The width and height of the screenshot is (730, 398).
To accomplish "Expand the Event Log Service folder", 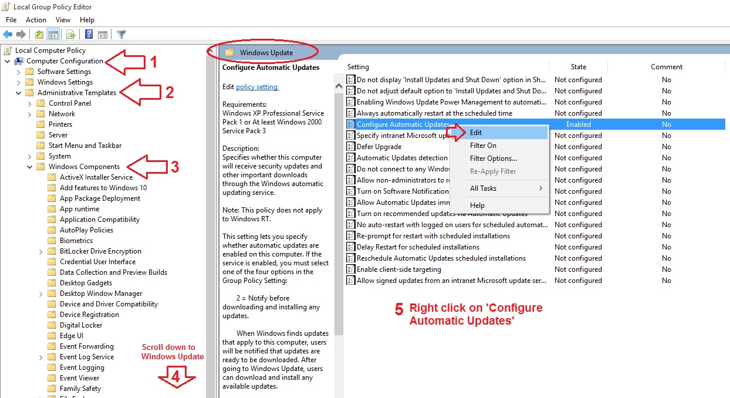I will click(x=41, y=357).
